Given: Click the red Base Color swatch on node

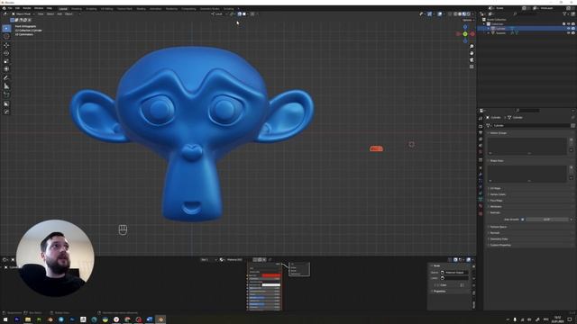Looking at the screenshot, I should pos(271,275).
